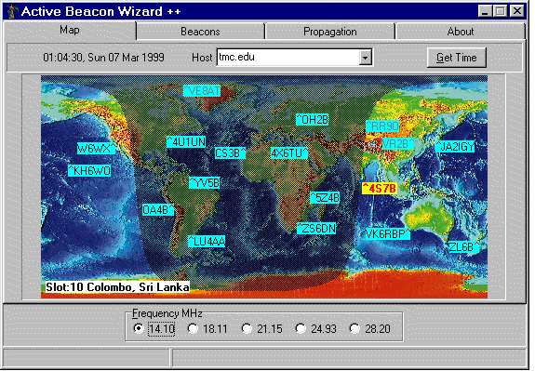
Task: Select the VE8AT beacon marker
Action: [202, 91]
